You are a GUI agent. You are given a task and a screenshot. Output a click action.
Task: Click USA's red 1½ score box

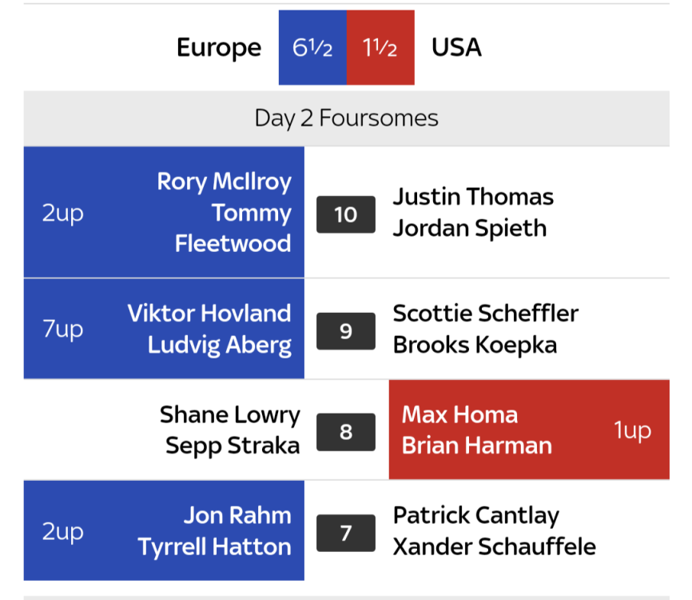[x=380, y=48]
